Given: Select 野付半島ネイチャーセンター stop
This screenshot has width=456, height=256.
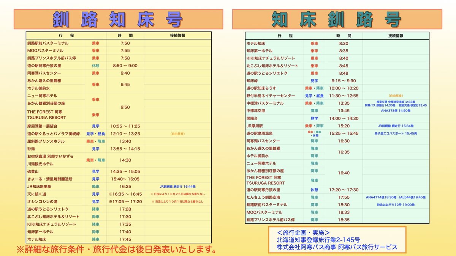Looking at the screenshot, I should click(271, 96).
